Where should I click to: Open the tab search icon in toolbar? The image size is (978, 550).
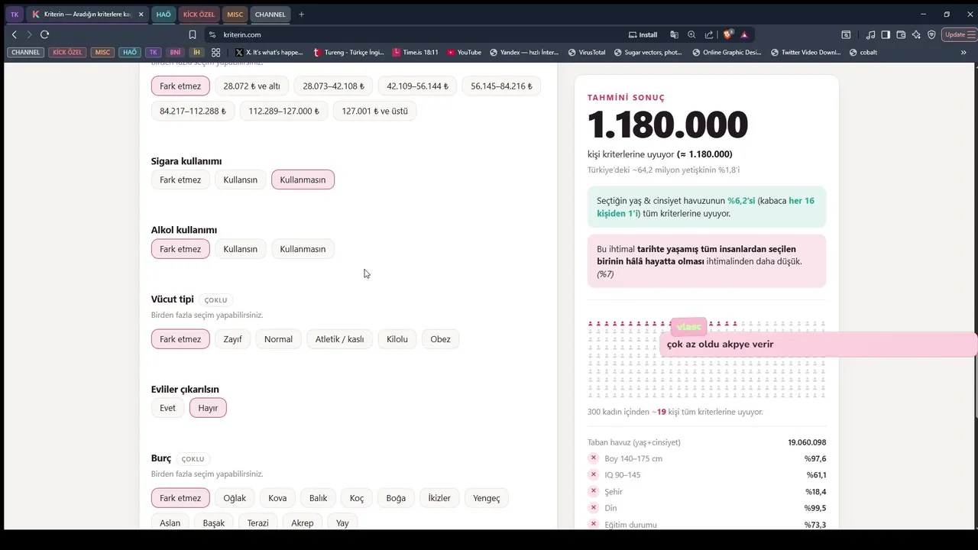click(x=846, y=34)
